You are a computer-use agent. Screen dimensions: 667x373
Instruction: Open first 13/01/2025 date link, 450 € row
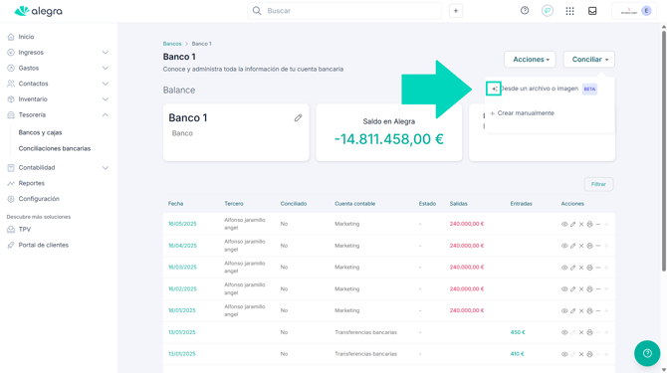click(181, 332)
